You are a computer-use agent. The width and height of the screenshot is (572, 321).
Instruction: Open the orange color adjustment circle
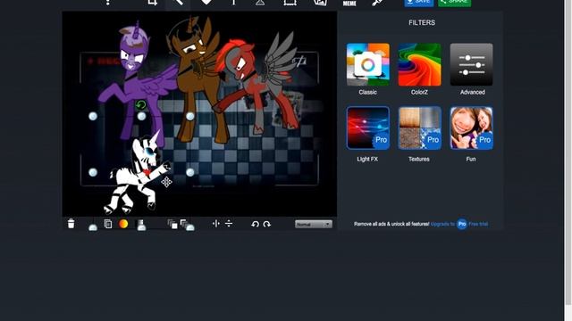pyautogui.click(x=123, y=224)
